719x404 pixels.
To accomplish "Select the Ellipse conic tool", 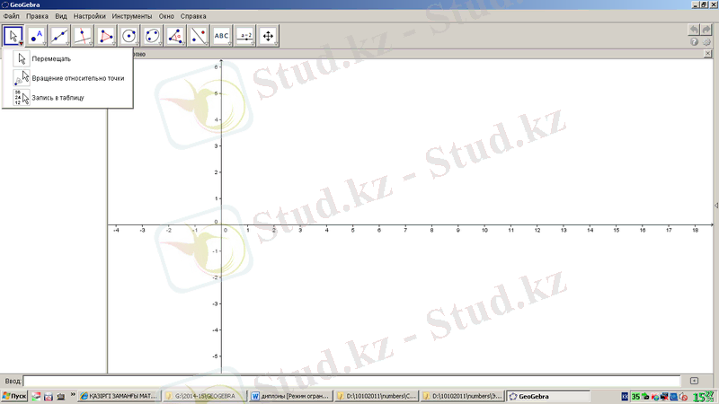I will (152, 36).
